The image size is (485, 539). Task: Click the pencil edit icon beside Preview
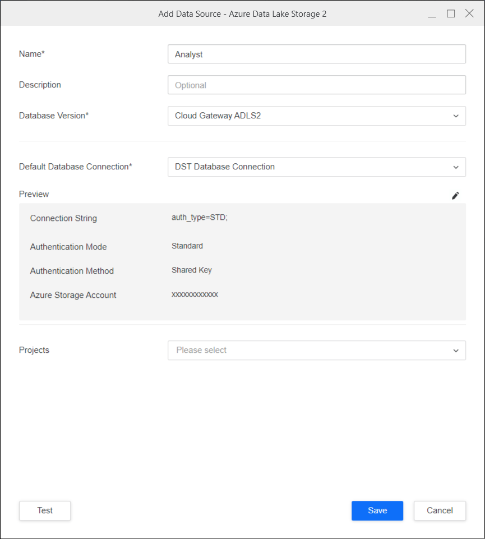click(455, 195)
